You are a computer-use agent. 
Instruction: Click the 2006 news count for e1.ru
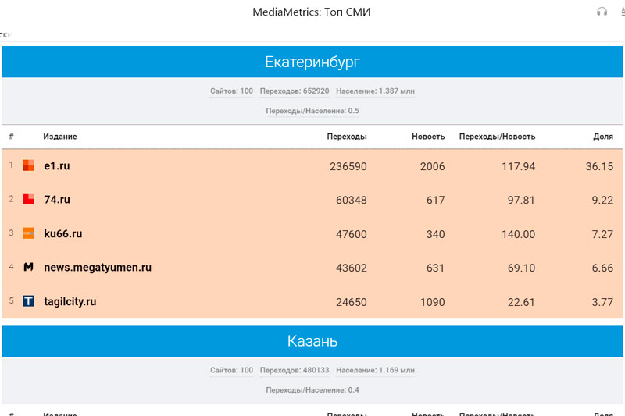(433, 166)
